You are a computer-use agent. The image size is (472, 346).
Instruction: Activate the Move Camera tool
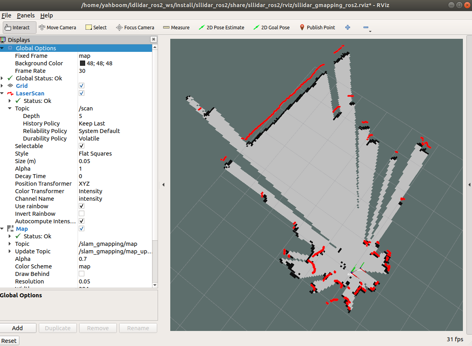click(x=57, y=27)
